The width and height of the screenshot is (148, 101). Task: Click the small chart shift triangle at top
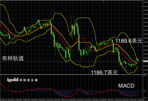click(x=104, y=1)
